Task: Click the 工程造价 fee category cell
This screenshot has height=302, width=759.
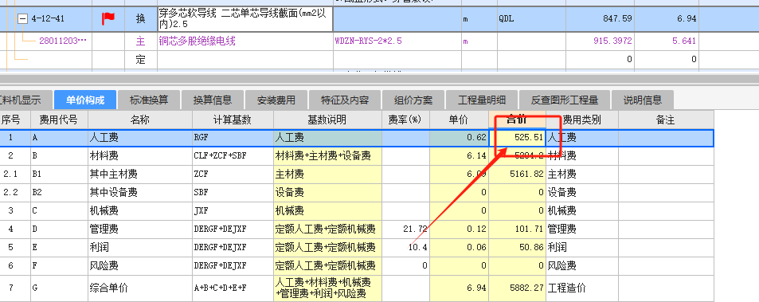Action: click(582, 288)
